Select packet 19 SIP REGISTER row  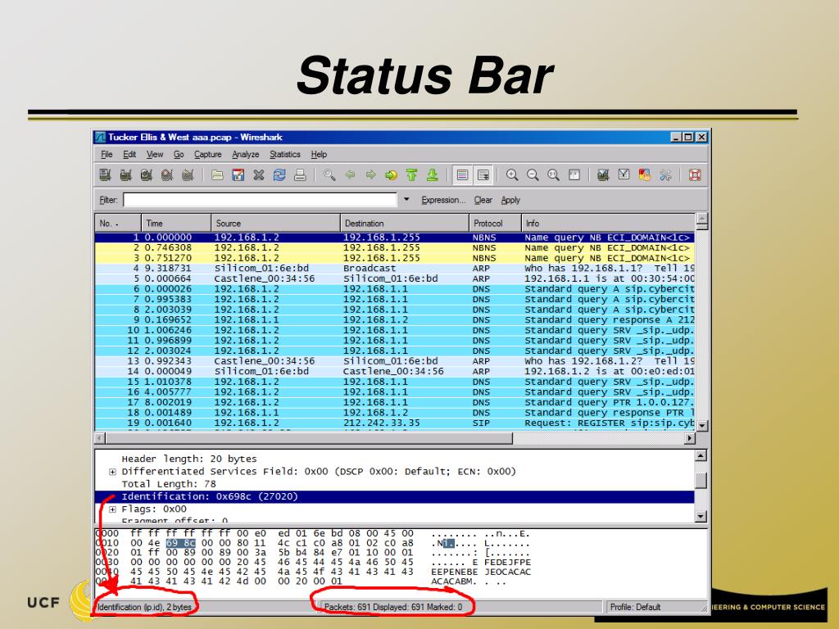coord(395,423)
